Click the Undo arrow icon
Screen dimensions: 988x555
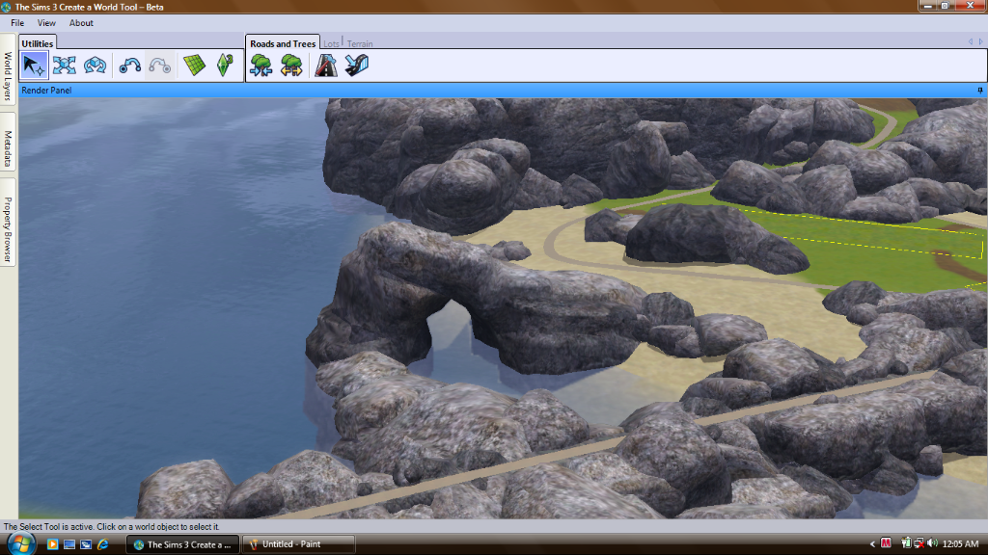tap(130, 66)
